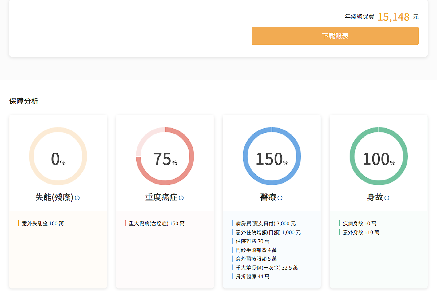Select the 重度癌症 card title
Viewport: 437px width, 291px height.
[x=161, y=197]
